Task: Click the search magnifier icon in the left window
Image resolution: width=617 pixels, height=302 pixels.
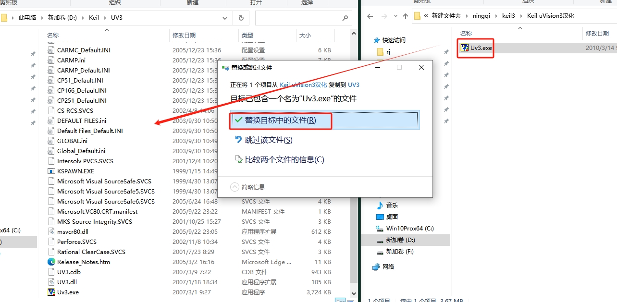Action: coord(345,18)
